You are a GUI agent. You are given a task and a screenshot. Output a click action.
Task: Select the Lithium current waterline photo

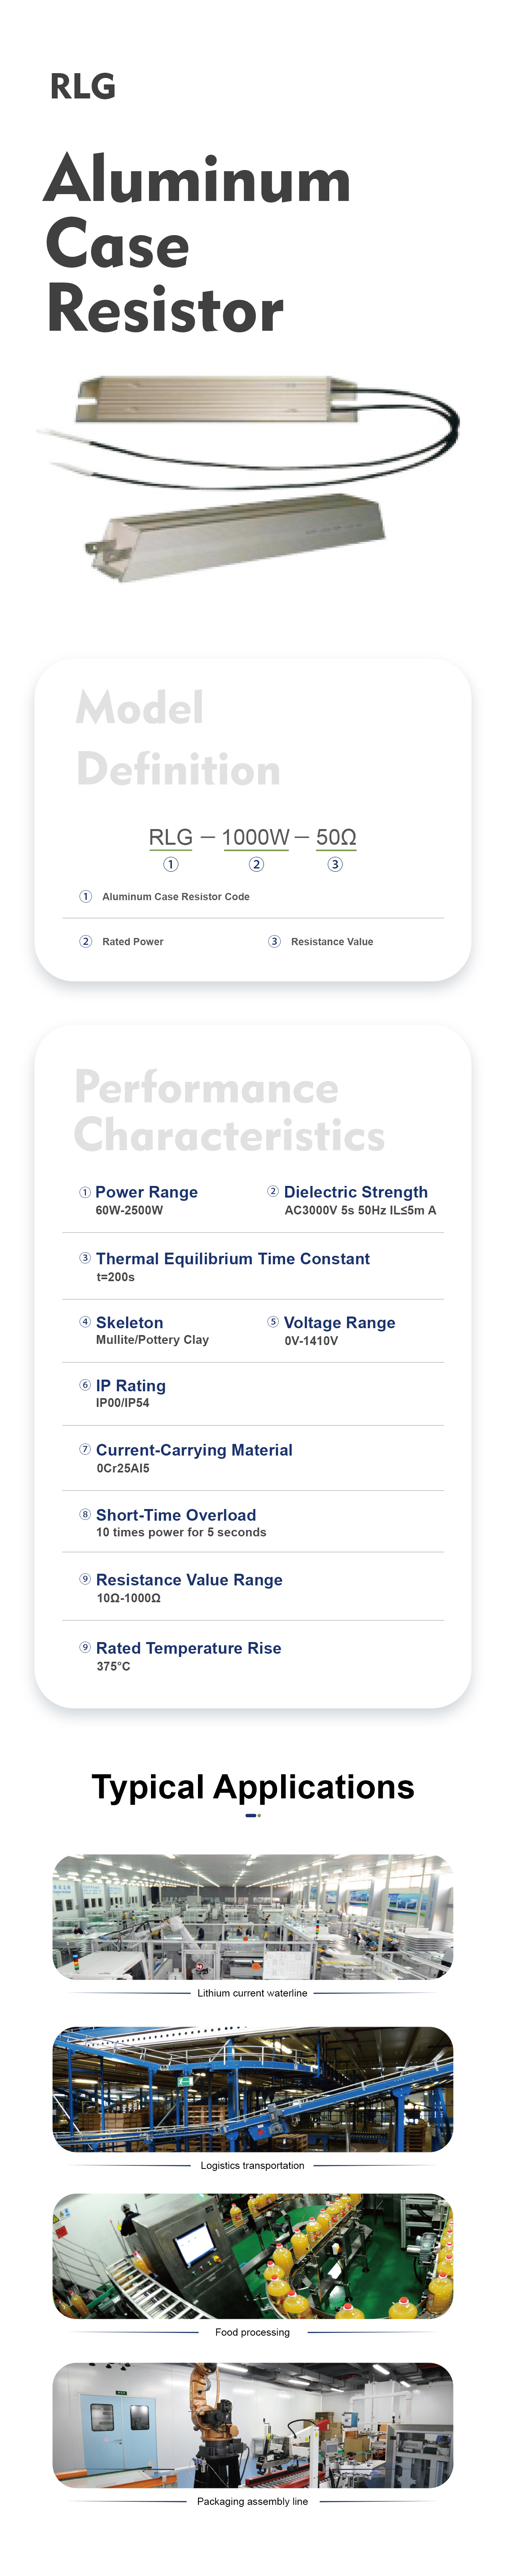click(x=252, y=1916)
